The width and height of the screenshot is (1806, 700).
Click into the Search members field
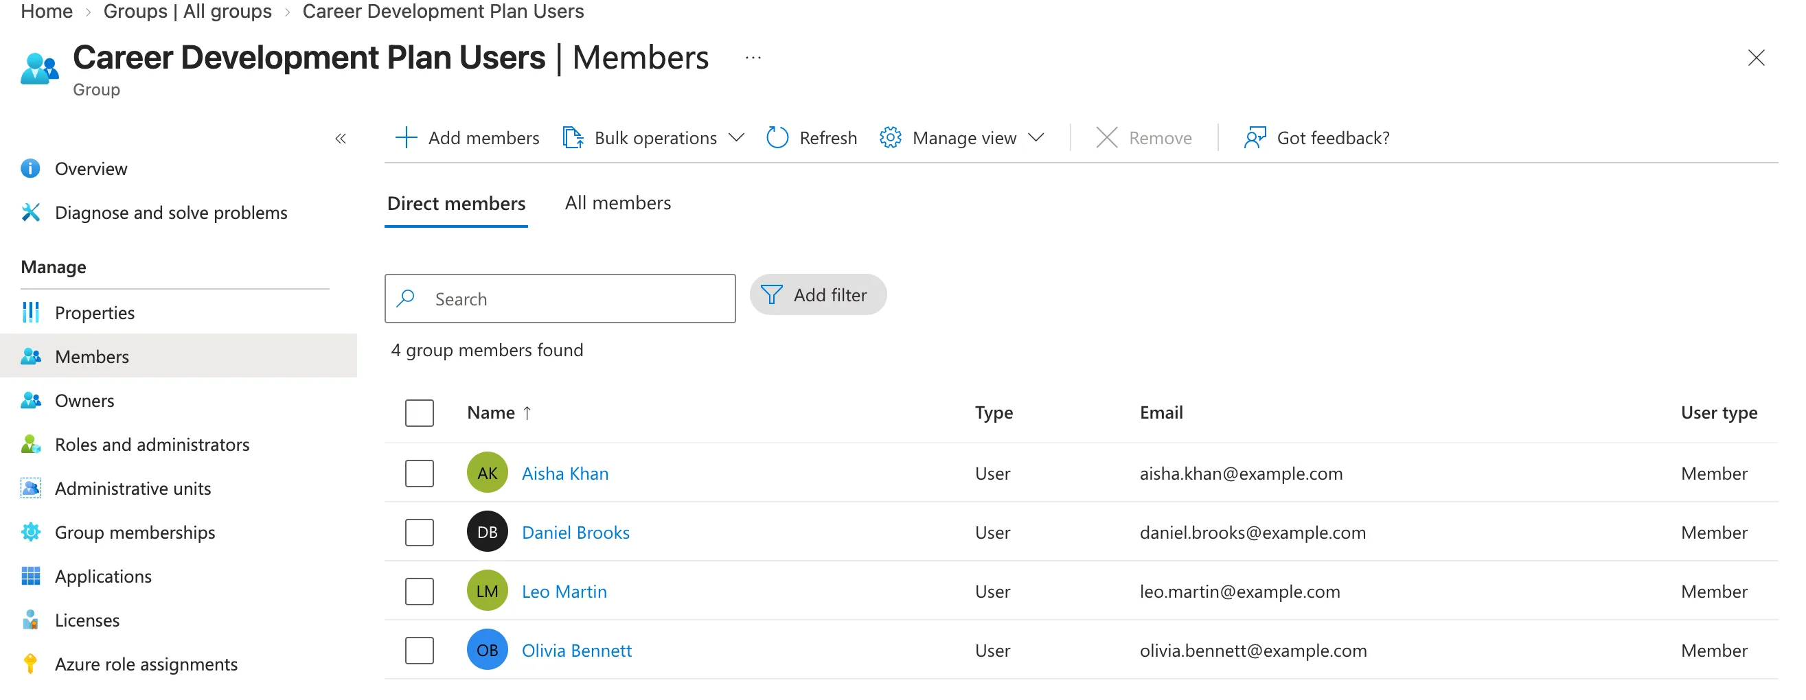[x=560, y=299]
